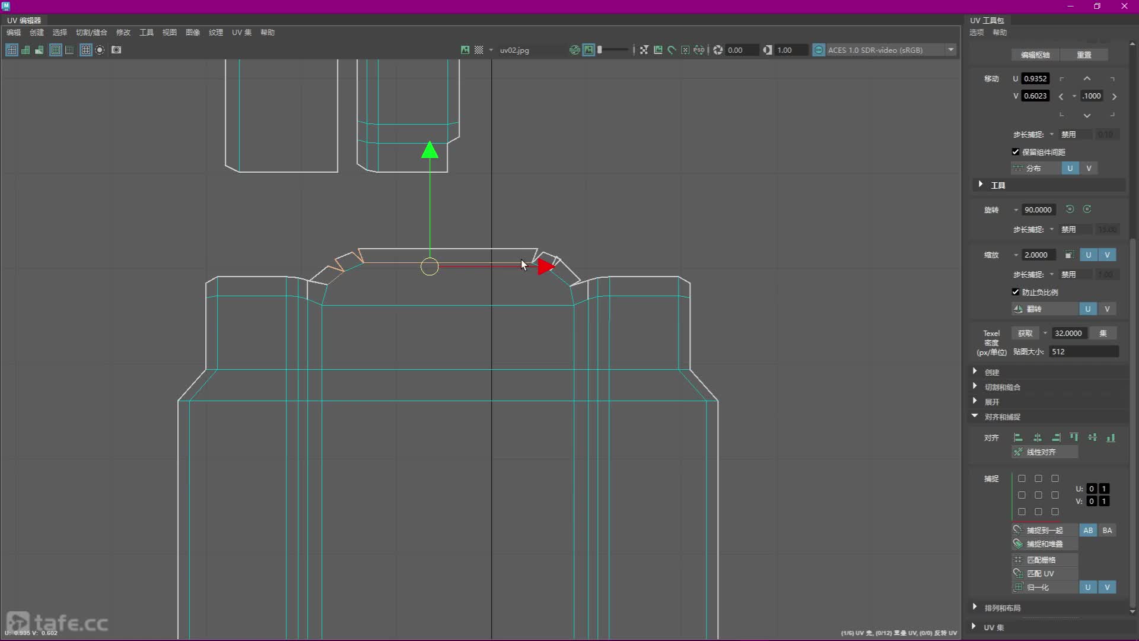Open the UV 集 menu
The height and width of the screenshot is (641, 1139).
point(241,32)
